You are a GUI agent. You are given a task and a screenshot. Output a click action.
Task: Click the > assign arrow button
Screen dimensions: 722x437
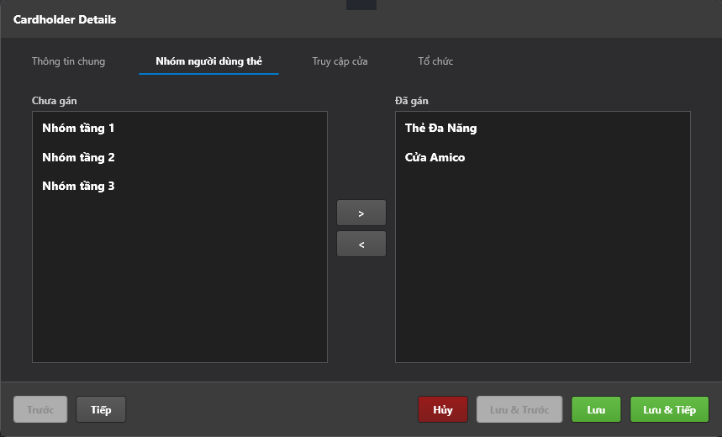coord(361,213)
